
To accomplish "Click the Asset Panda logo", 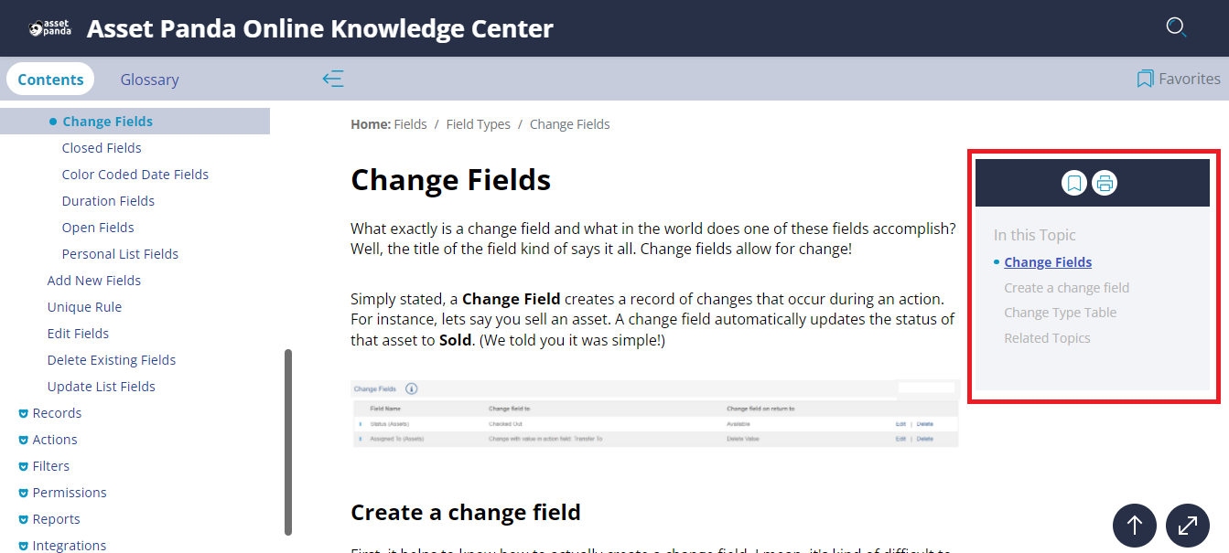I will 49,28.
